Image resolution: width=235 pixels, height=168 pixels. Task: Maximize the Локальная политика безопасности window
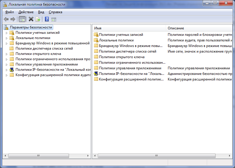click(x=215, y=3)
